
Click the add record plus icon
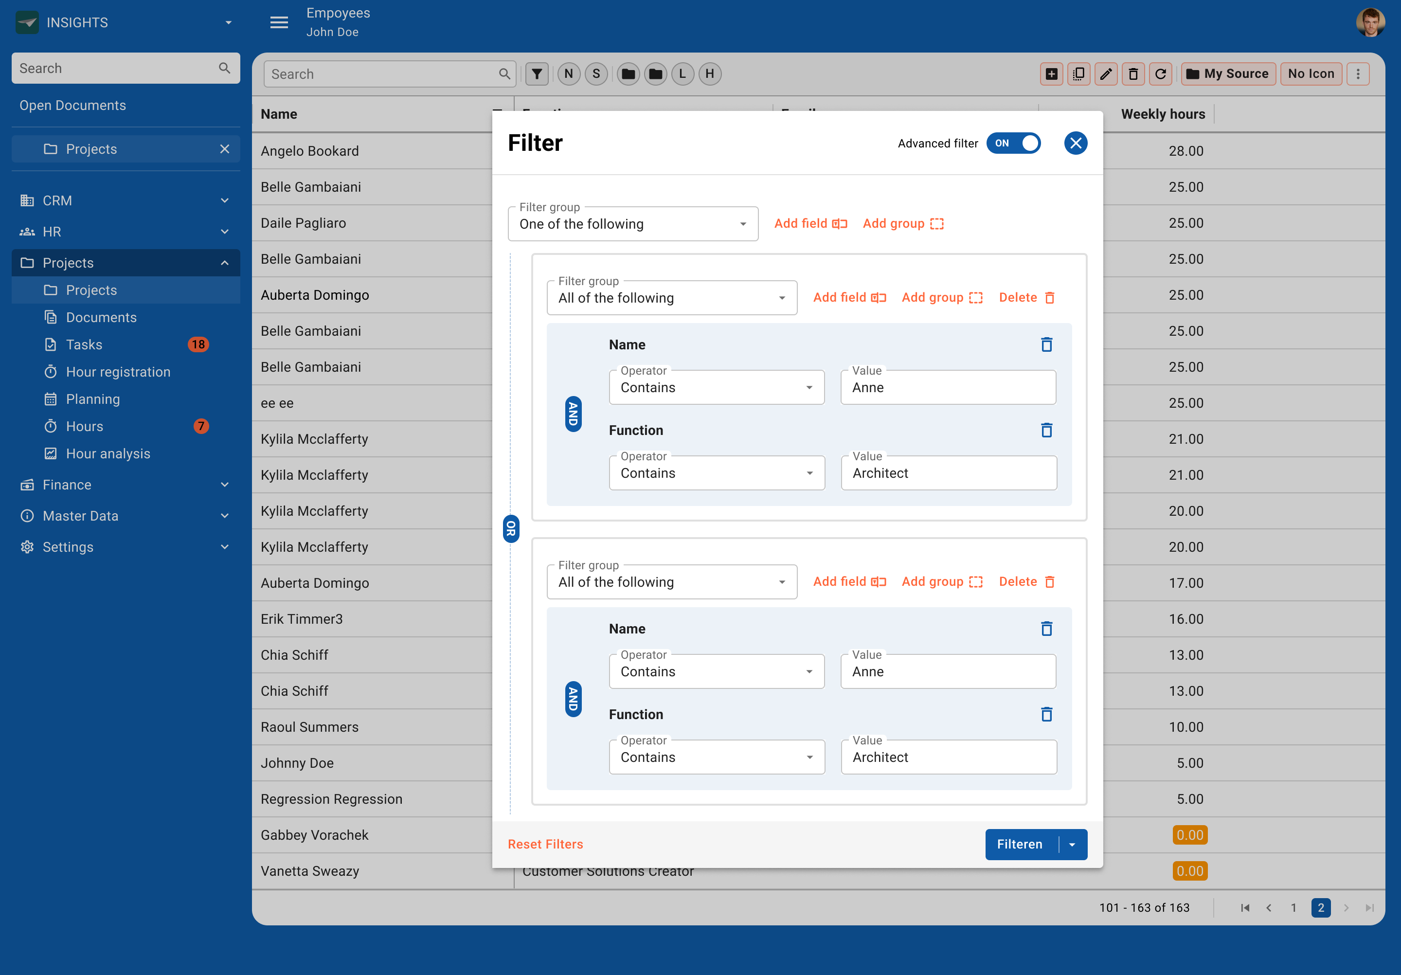click(1051, 74)
